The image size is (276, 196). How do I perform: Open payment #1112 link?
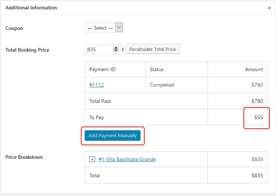click(x=96, y=85)
